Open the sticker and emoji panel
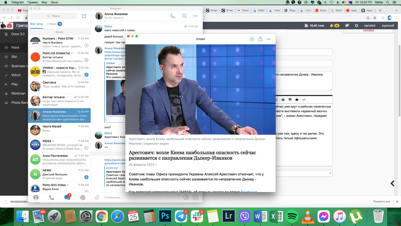 click(x=186, y=197)
